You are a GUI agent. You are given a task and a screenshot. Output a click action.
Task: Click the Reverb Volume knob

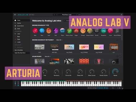(103, 72)
